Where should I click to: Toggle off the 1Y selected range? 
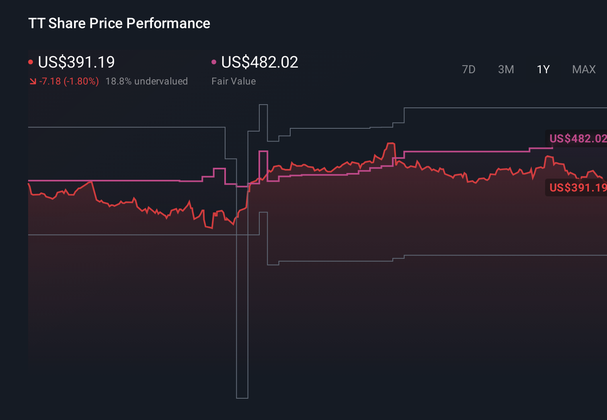click(x=543, y=69)
